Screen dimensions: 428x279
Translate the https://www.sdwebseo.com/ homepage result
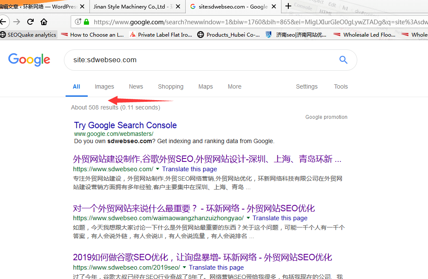click(190, 169)
